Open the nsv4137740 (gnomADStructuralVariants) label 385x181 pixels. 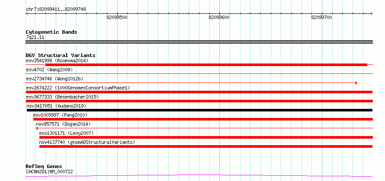[x=87, y=142]
